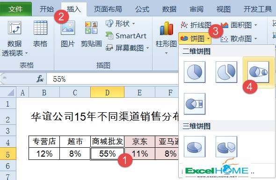Insert a SmartArt graphic
Screen dimensions: 276x180
pos(126,36)
